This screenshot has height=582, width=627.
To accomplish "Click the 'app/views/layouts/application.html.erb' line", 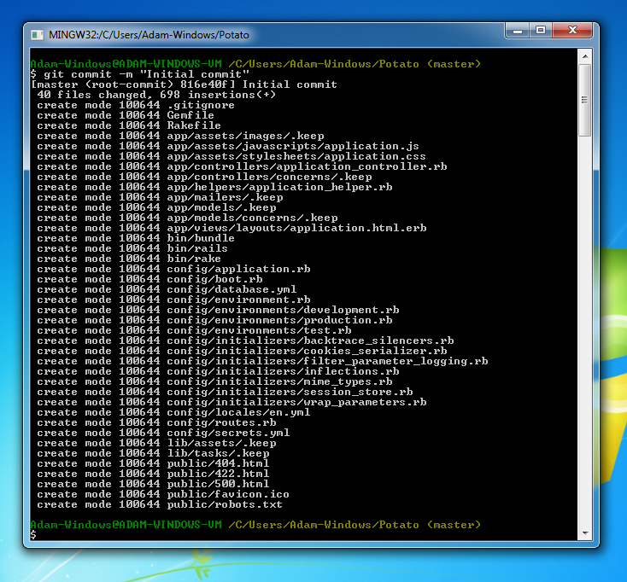I will coord(232,228).
